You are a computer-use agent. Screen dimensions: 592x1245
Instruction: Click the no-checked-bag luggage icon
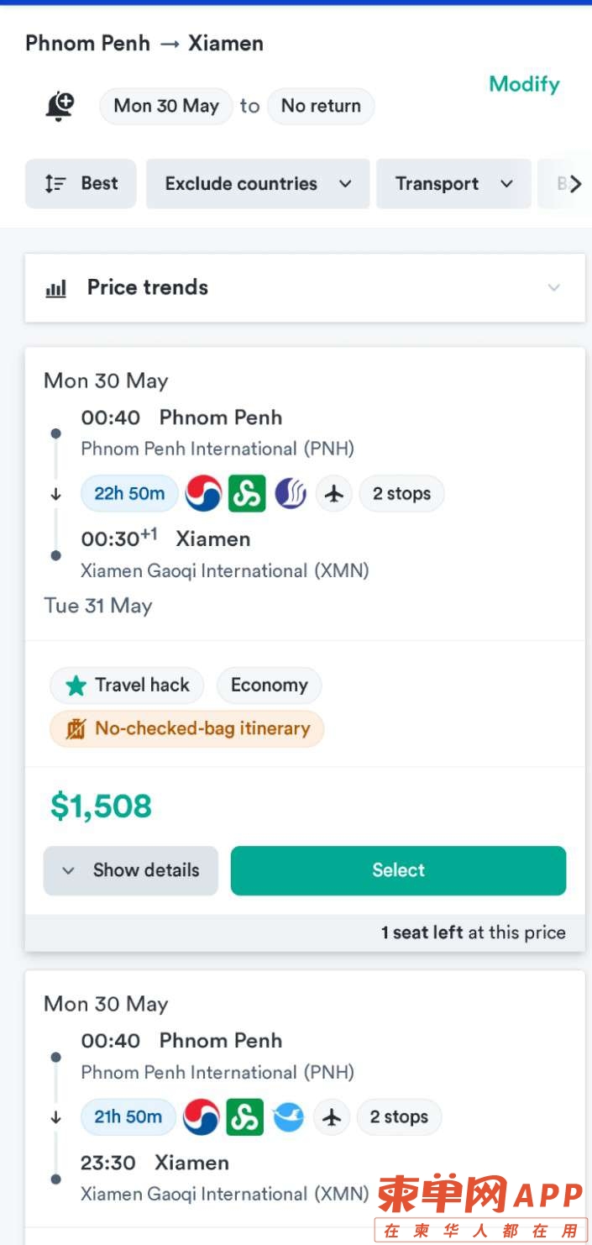pos(76,728)
